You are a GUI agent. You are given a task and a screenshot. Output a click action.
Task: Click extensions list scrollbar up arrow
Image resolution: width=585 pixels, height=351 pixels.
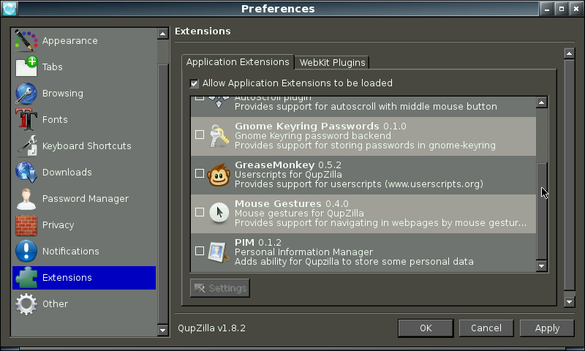point(542,102)
